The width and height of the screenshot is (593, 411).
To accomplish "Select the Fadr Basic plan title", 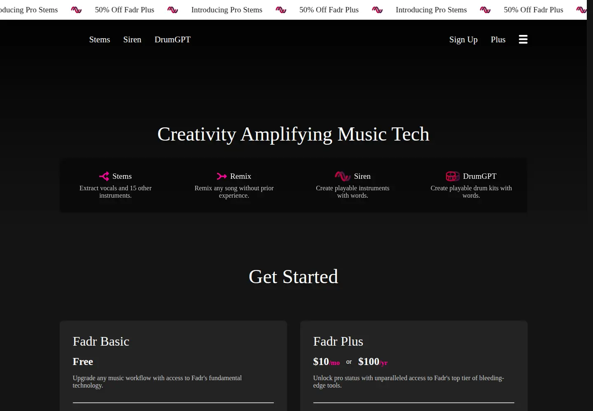I will pyautogui.click(x=101, y=342).
